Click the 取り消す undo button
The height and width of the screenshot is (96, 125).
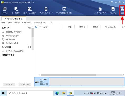click(25, 84)
